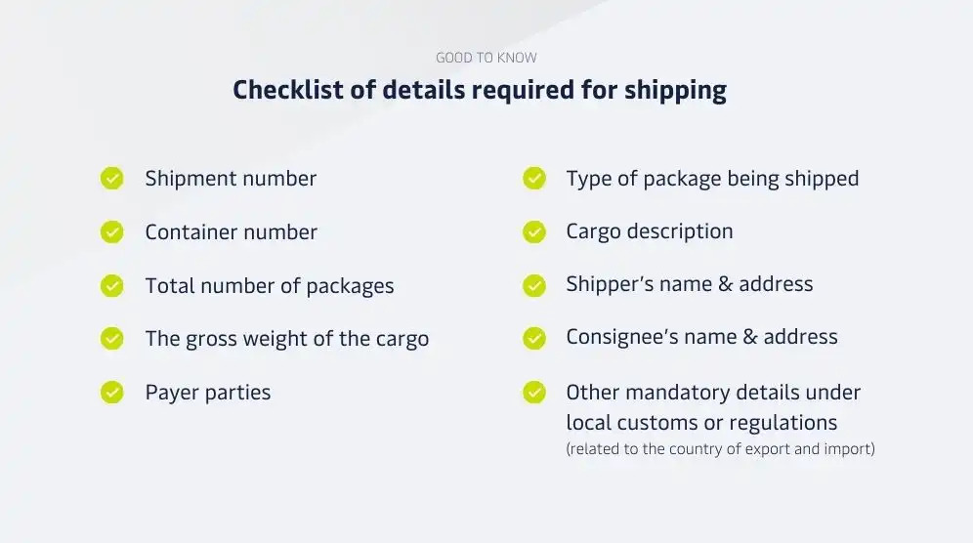Image resolution: width=973 pixels, height=543 pixels.
Task: Select the check icon next to Payer parties
Action: point(111,393)
